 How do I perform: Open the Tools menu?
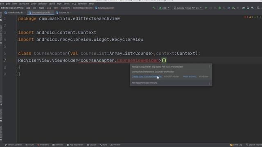(x=66, y=4)
